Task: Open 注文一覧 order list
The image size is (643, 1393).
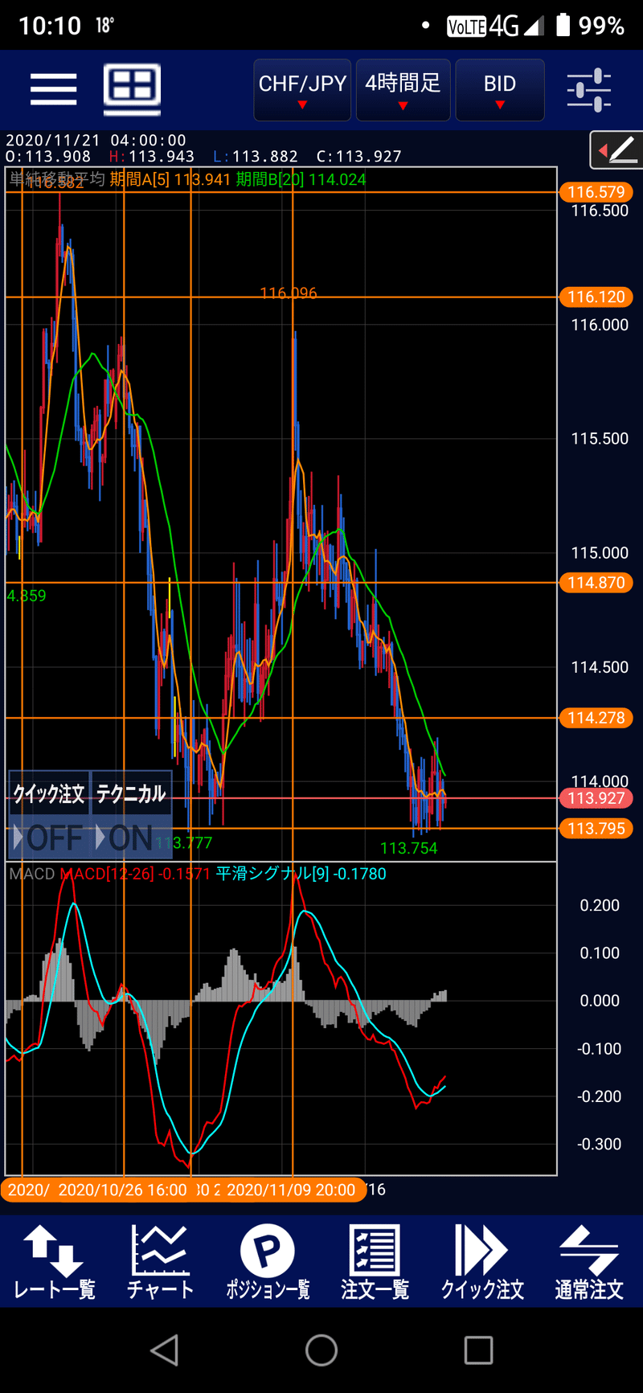Action: pos(375,1262)
